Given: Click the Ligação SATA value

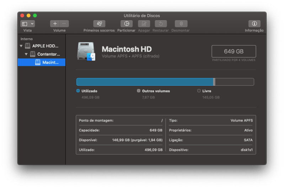Looking at the screenshot, I should (248, 140).
